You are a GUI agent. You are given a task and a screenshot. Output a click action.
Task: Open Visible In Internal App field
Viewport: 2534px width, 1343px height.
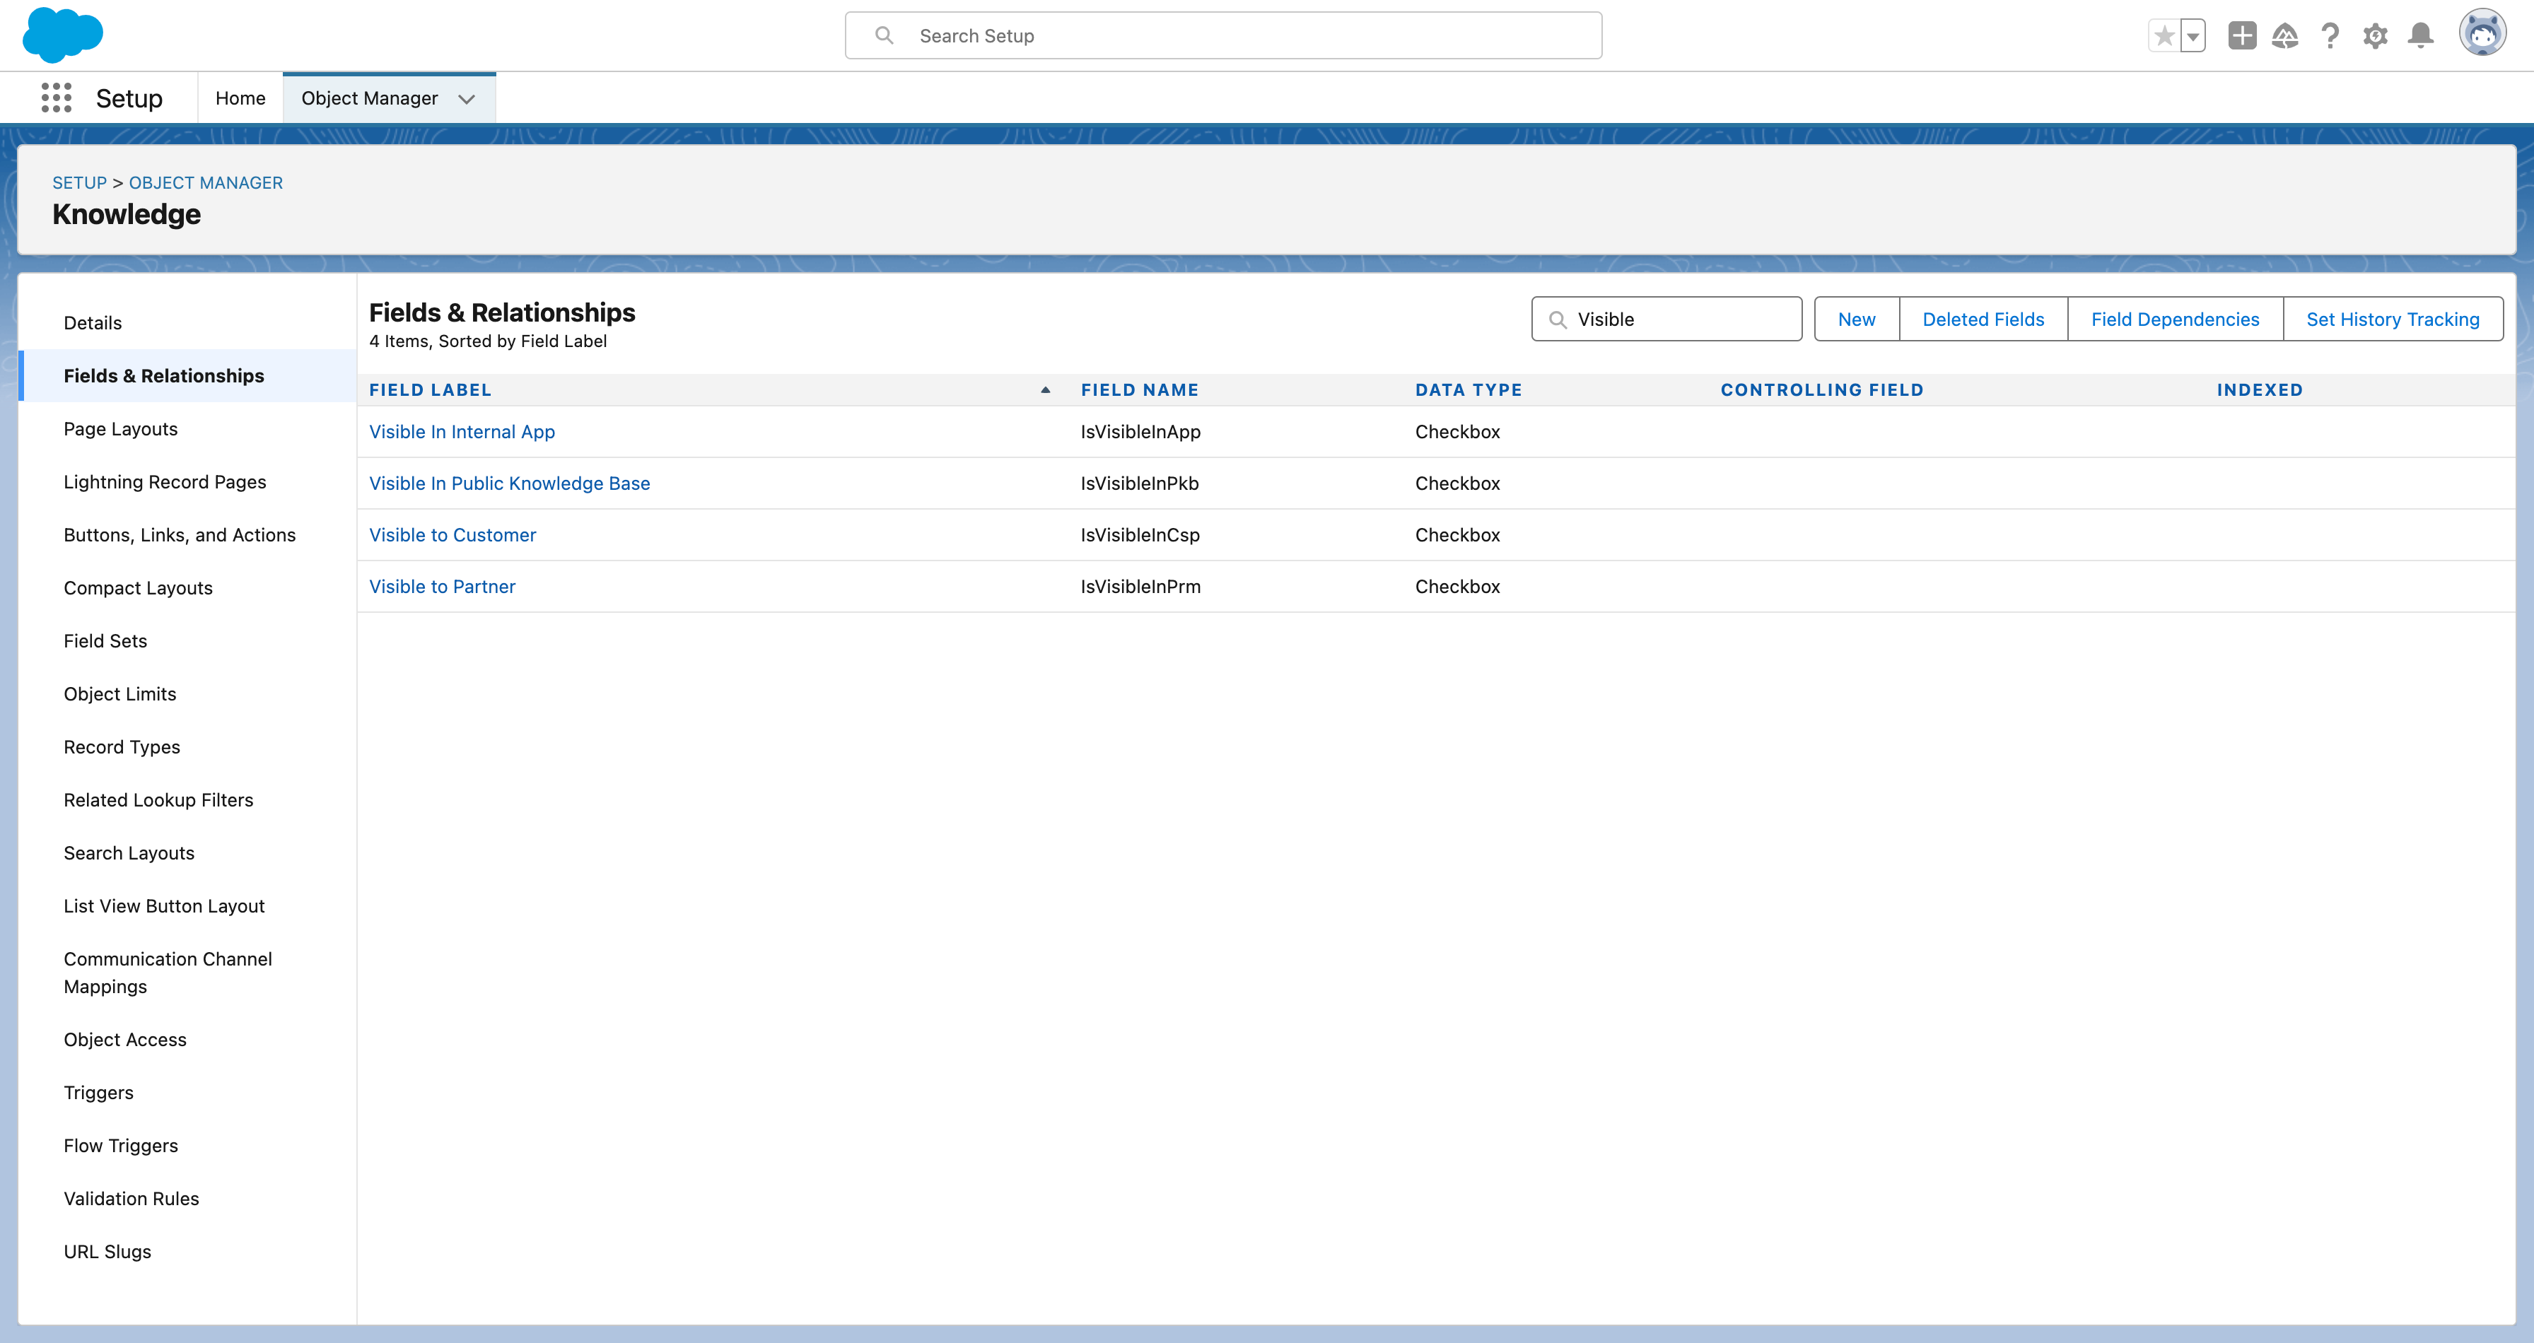tap(462, 432)
